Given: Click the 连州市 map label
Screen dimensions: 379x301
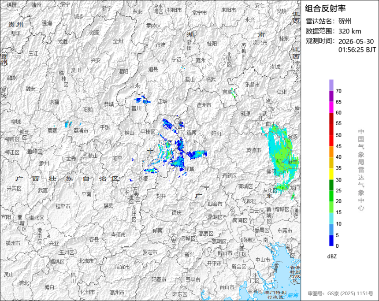Looking at the screenshot, I should [204, 105].
